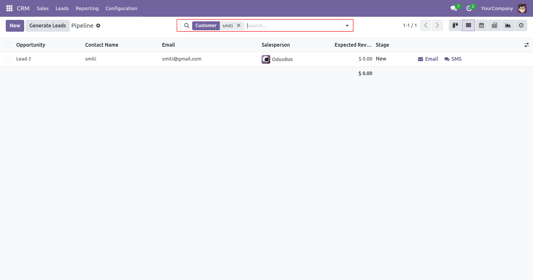The height and width of the screenshot is (280, 533).
Task: Open the Pipeline gear actions menu
Action: point(98,26)
